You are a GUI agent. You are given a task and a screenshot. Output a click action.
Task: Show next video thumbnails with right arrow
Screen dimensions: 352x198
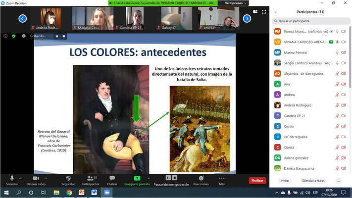tap(247, 18)
